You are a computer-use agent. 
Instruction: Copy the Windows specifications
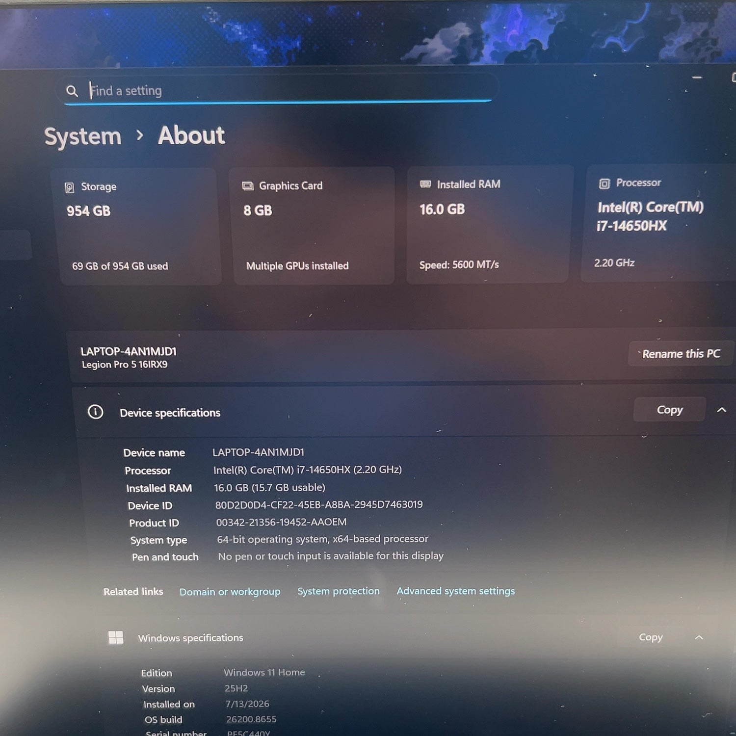(651, 637)
